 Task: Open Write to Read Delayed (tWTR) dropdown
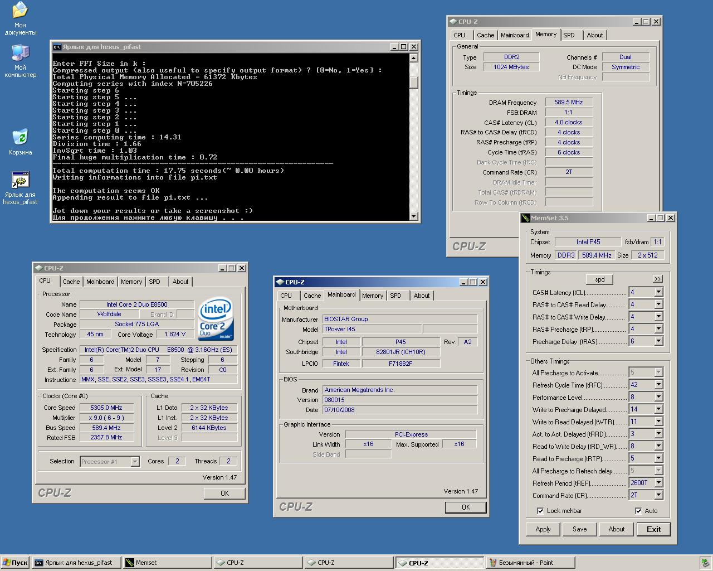pyautogui.click(x=658, y=422)
